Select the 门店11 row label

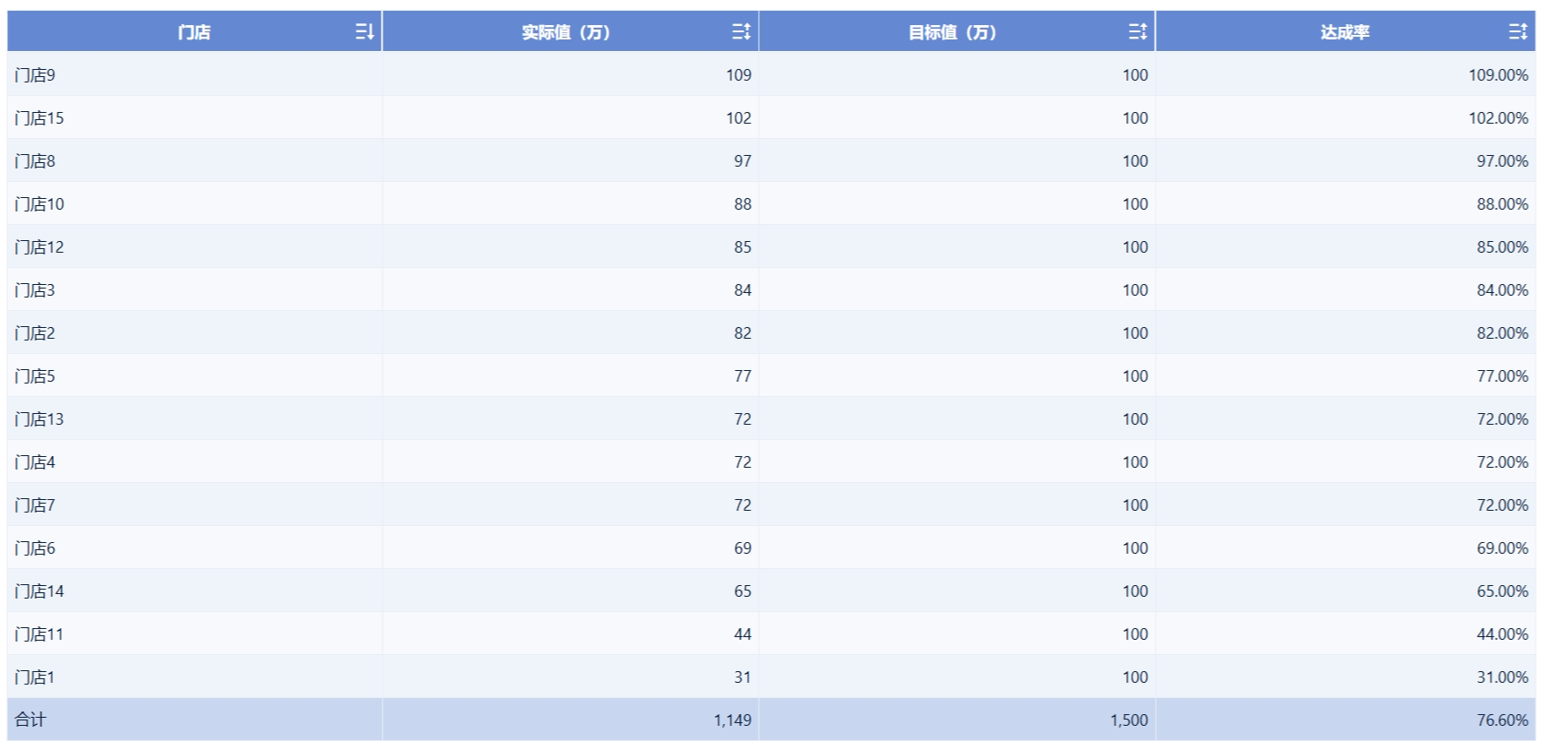click(x=39, y=634)
